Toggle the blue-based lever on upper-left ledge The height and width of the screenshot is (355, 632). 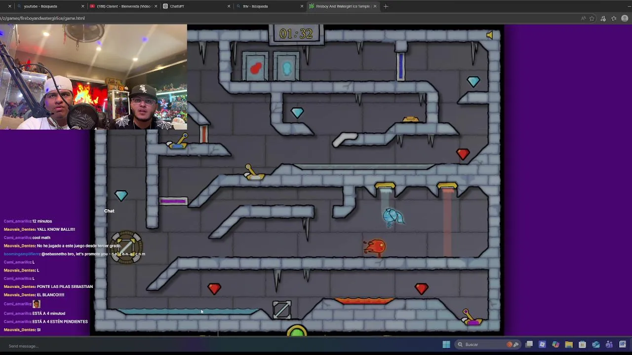click(x=177, y=142)
